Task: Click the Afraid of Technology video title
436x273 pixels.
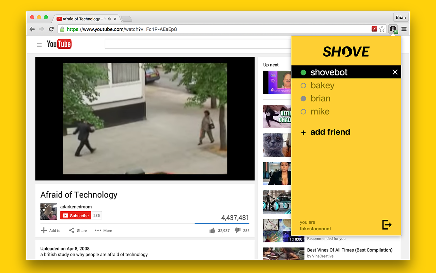Action: point(79,195)
